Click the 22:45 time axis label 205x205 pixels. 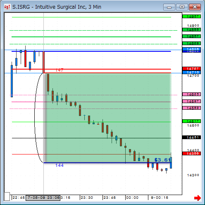pos(19,198)
